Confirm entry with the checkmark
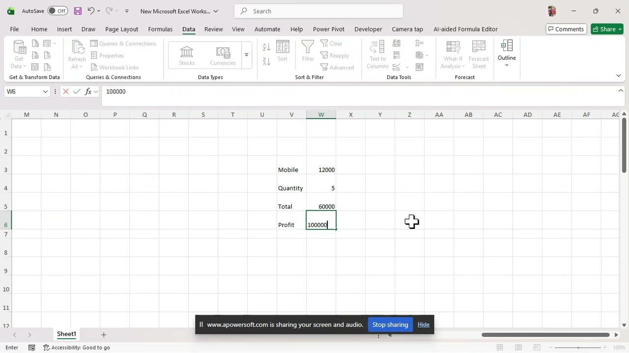This screenshot has width=629, height=353. click(x=77, y=91)
